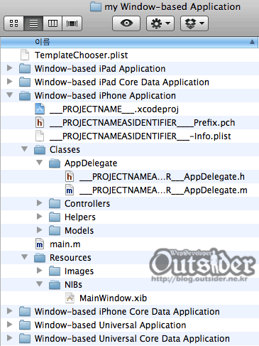The image size is (259, 346).
Task: Expand the Controllers folder
Action: coord(40,203)
